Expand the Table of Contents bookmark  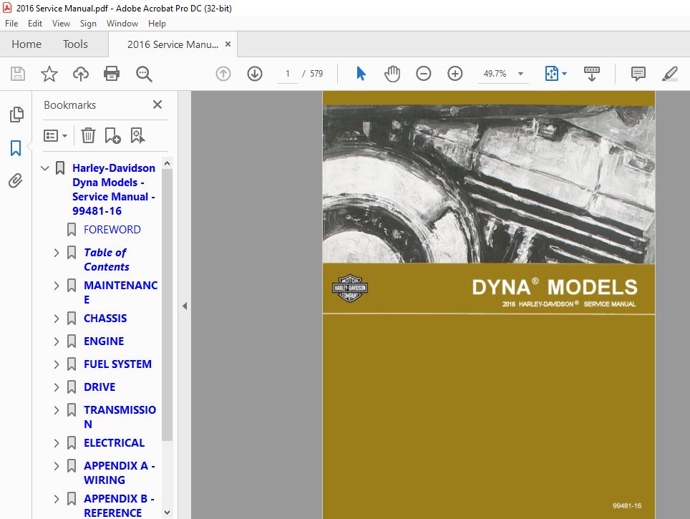click(57, 253)
